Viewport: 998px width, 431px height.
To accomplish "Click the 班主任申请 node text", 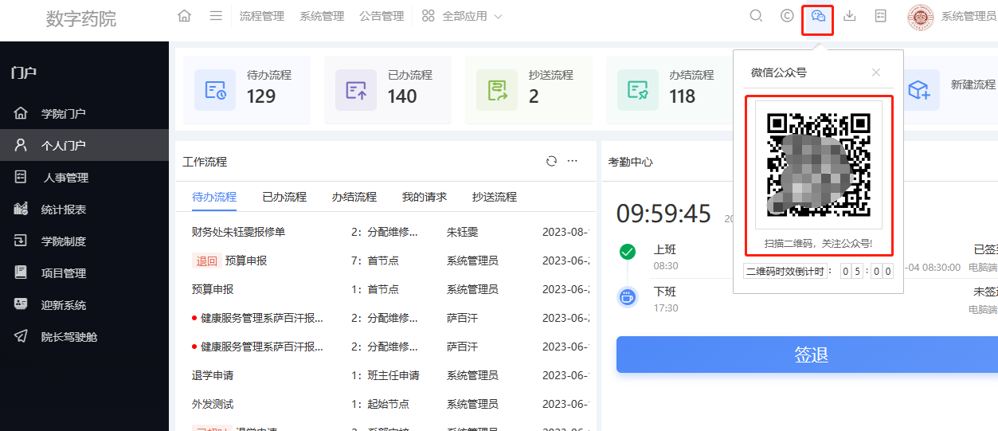I will tap(393, 375).
